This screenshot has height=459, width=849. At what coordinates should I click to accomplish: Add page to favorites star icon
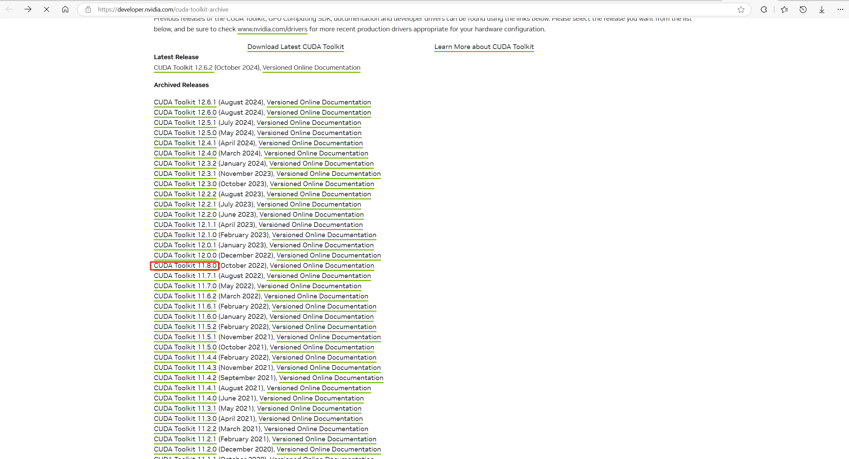pyautogui.click(x=741, y=10)
